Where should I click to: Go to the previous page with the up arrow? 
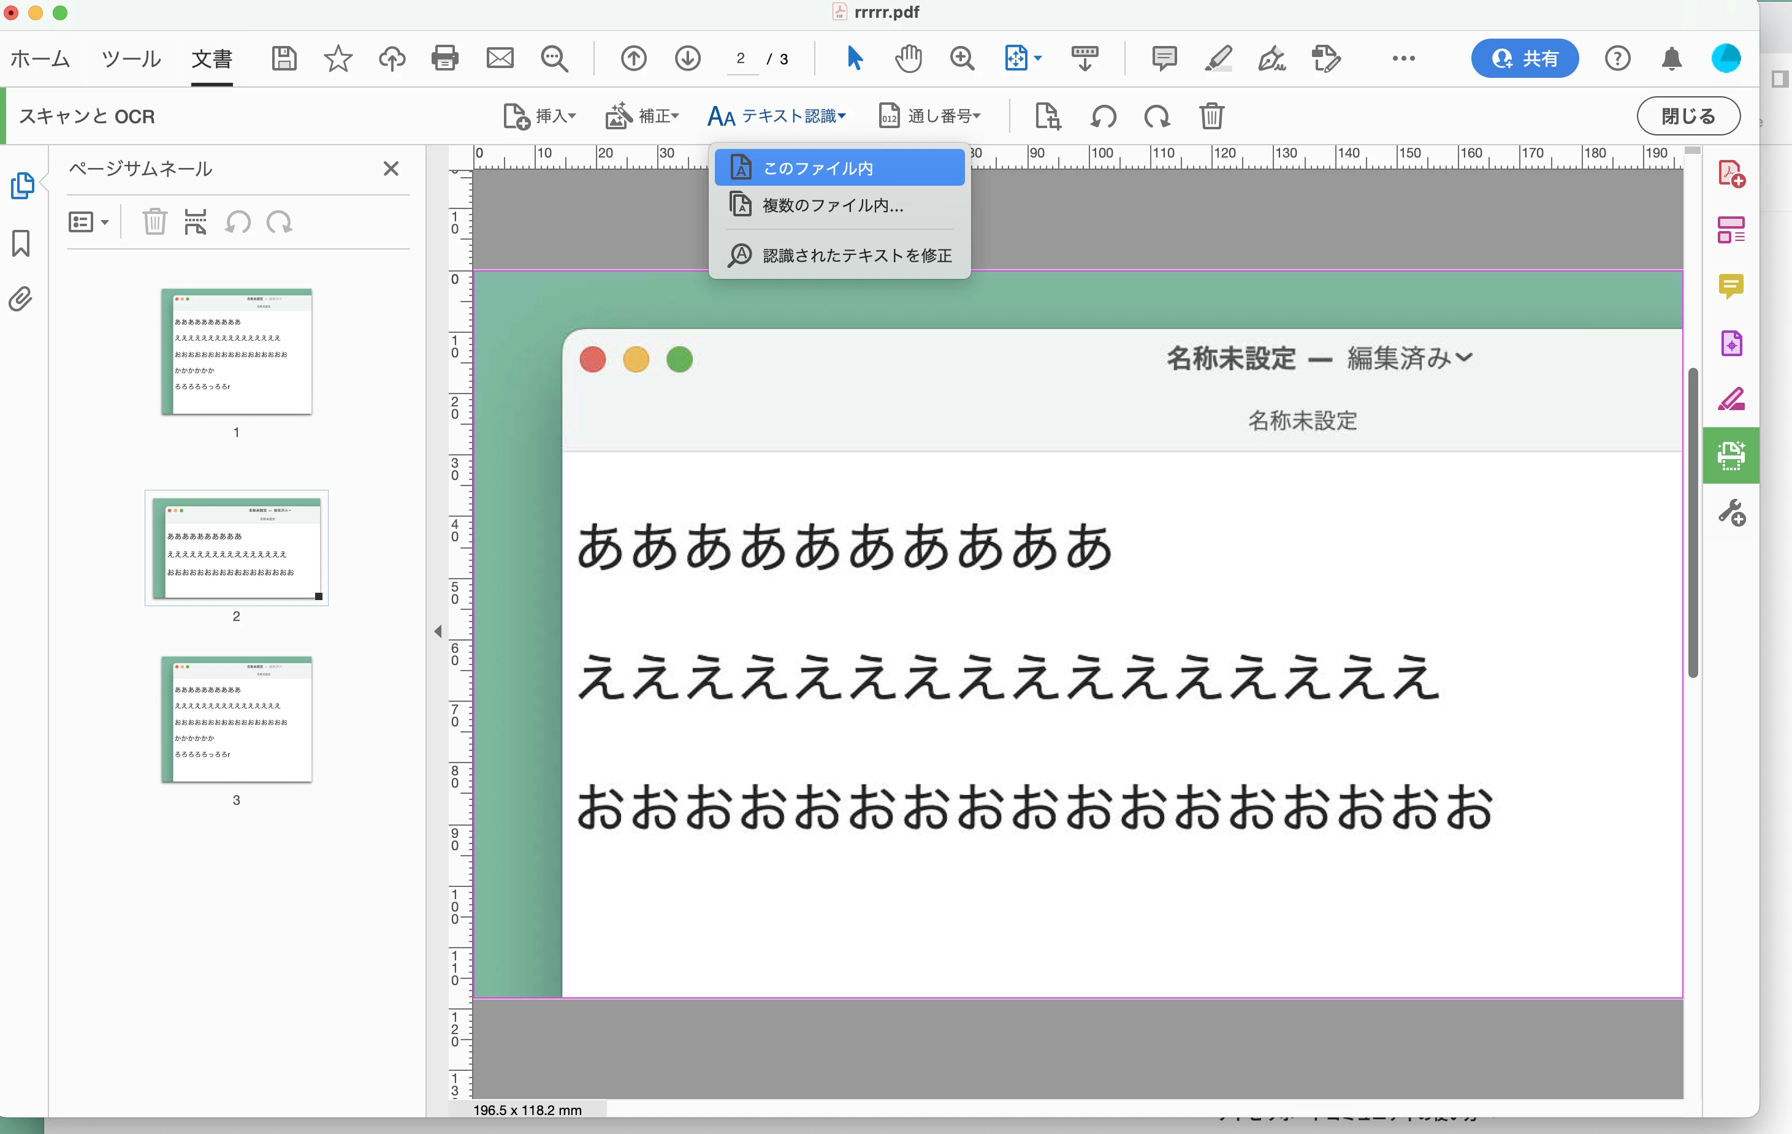point(633,58)
